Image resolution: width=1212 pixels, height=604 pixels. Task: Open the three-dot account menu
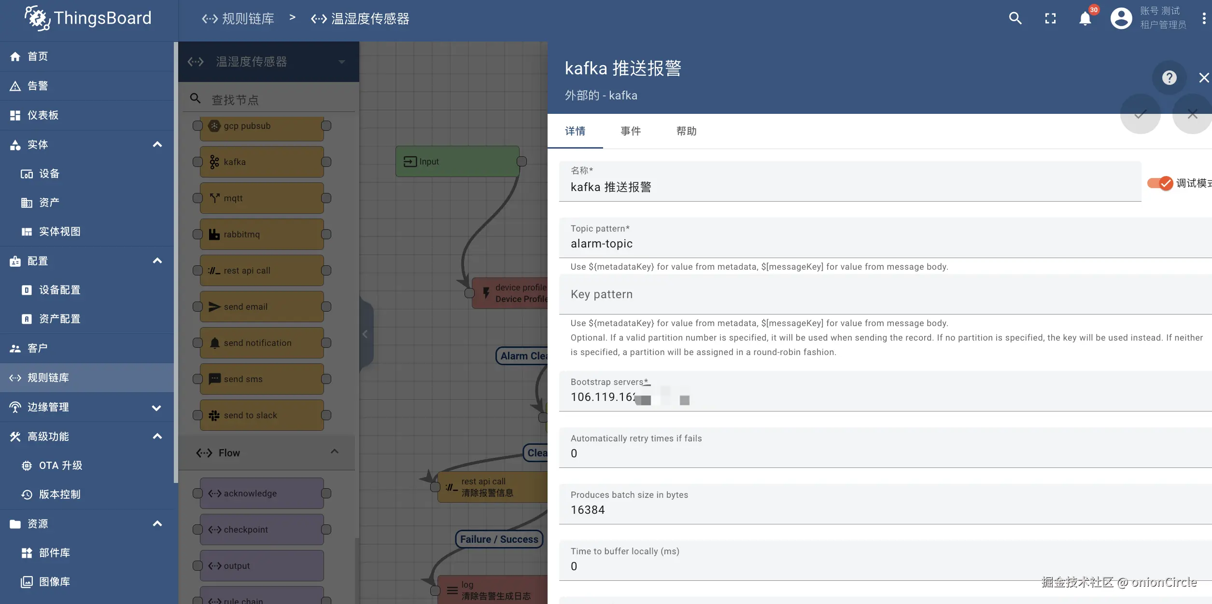pos(1204,18)
